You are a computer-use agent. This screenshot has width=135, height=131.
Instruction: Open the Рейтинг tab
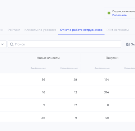[x=14, y=30]
